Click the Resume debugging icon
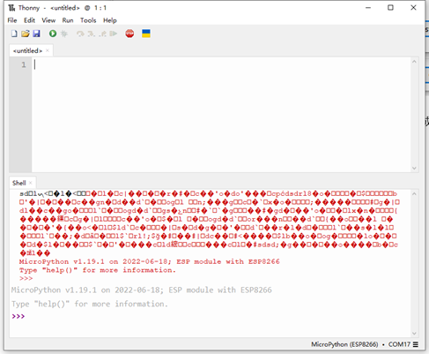 point(114,34)
